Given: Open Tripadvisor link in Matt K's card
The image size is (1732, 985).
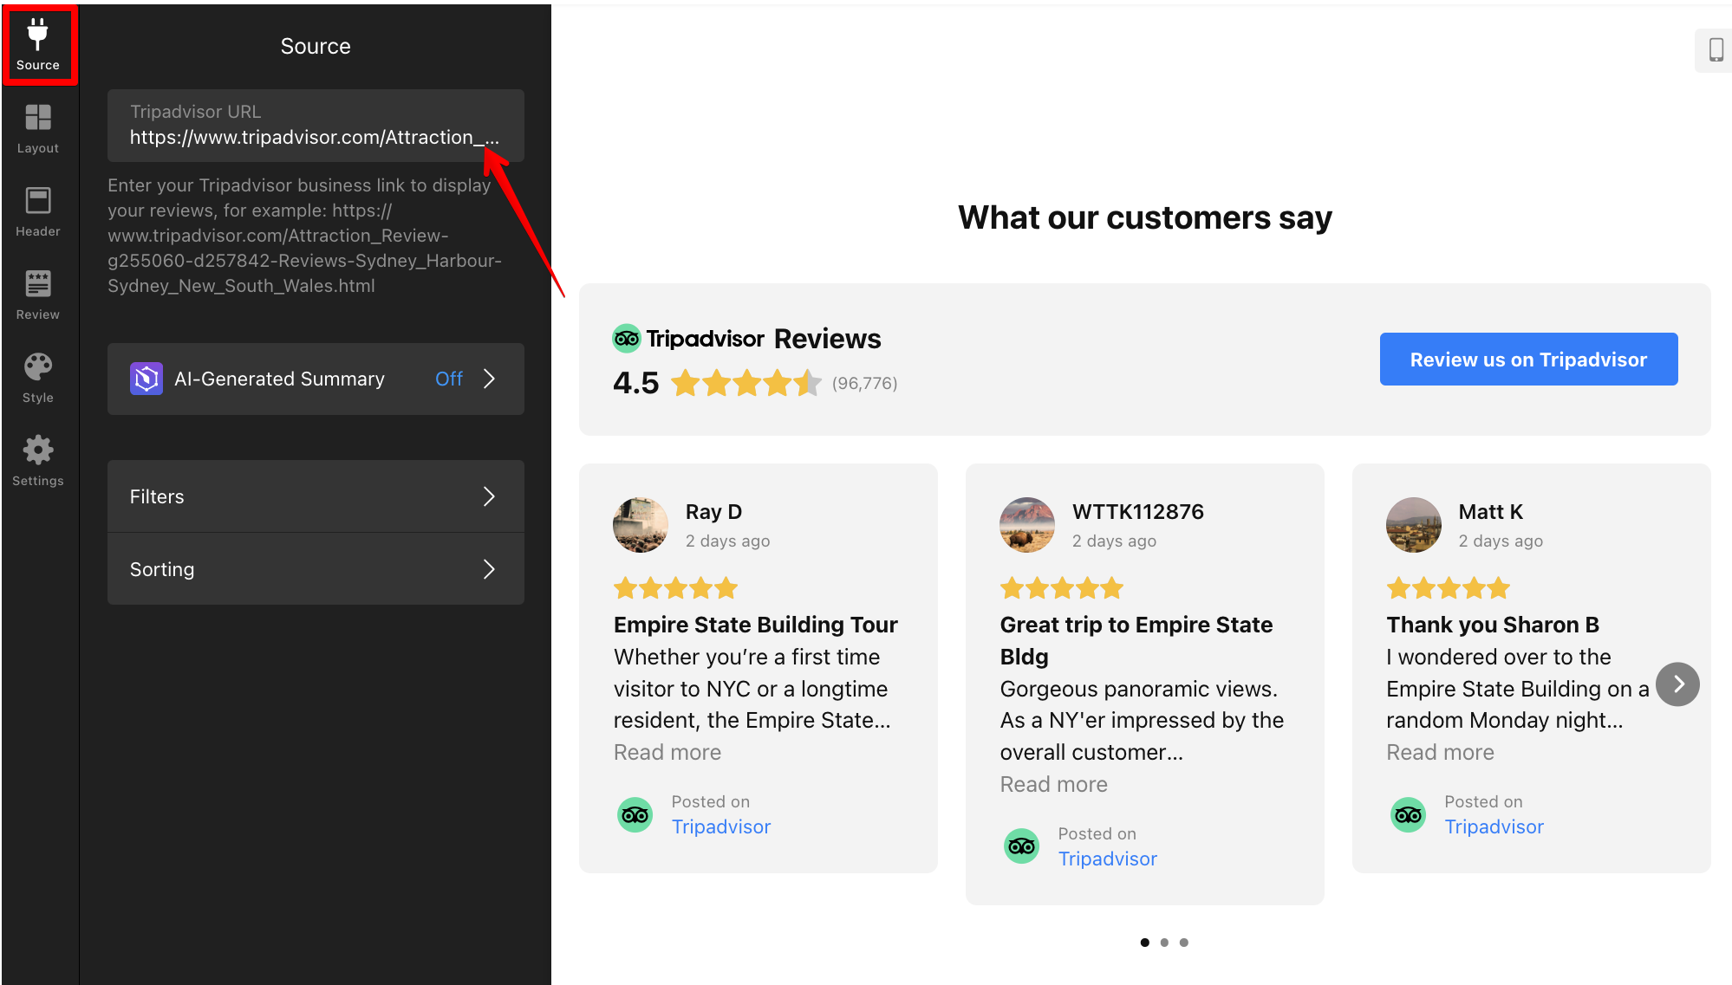Looking at the screenshot, I should pos(1494,826).
